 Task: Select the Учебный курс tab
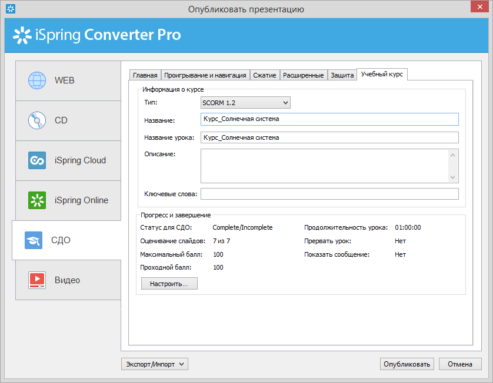(382, 75)
